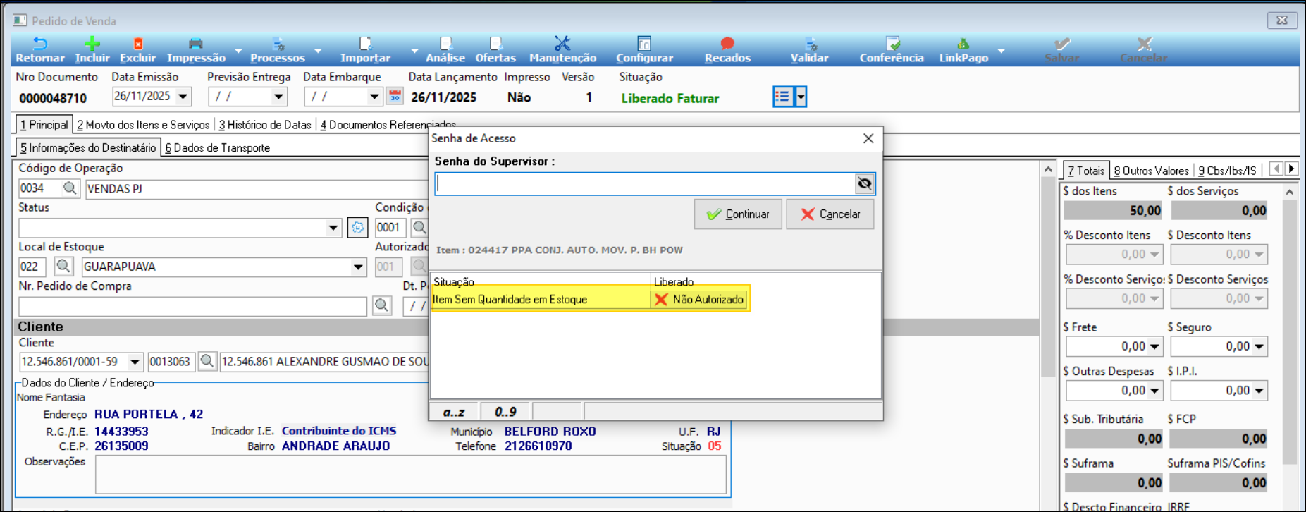Click the Conferência toolbar icon
Viewport: 1306px width, 512px height.
click(892, 45)
